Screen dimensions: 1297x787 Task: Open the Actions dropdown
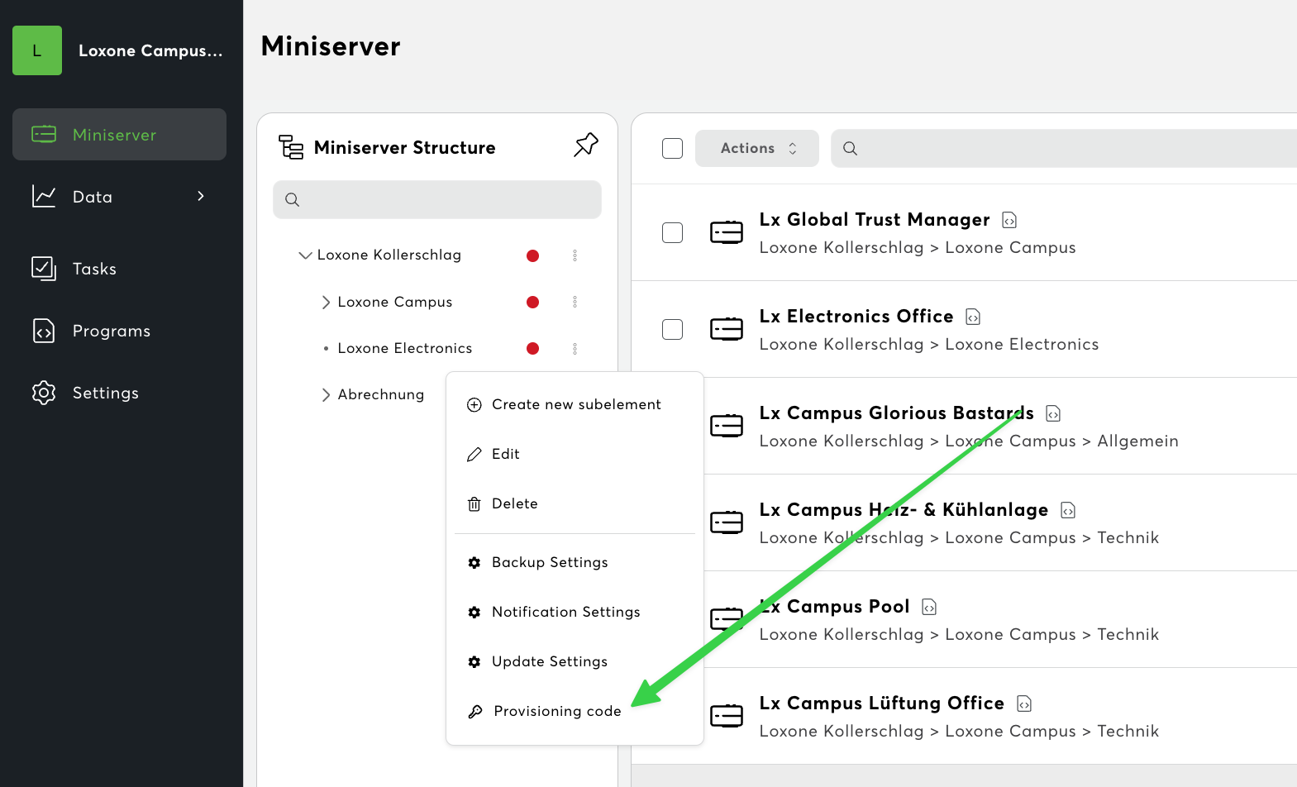point(756,148)
